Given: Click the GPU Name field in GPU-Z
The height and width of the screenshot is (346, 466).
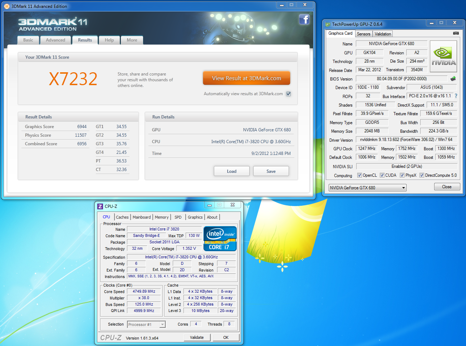Looking at the screenshot, I should pos(392,44).
